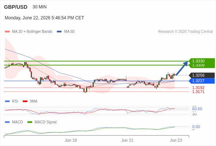The width and height of the screenshot is (216, 146).
Task: Select the 1.3330 green resistance tag
Action: coord(202,61)
